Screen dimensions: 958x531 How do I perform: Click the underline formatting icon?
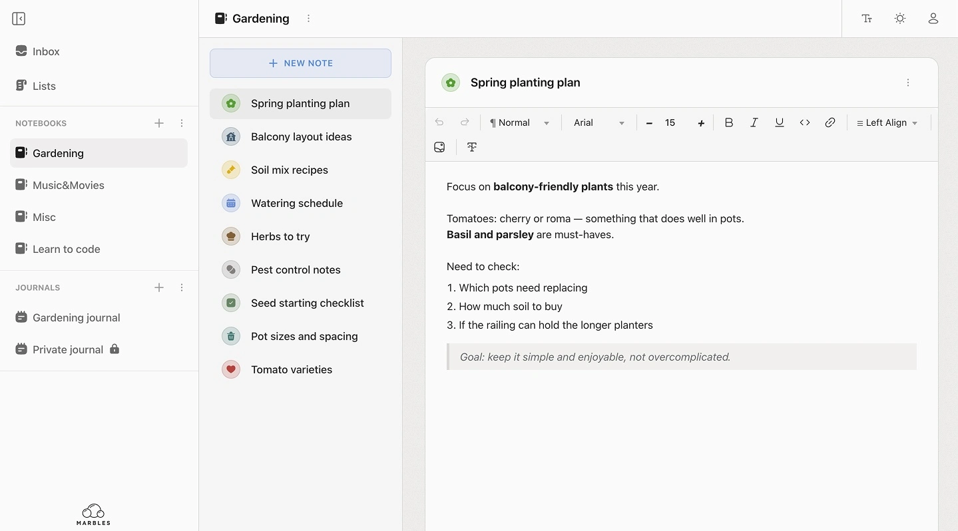tap(780, 122)
